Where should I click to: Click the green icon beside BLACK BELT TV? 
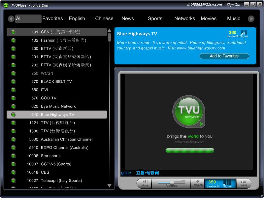(x=13, y=82)
